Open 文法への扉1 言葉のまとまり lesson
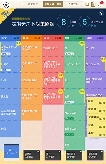 click(x=53, y=64)
